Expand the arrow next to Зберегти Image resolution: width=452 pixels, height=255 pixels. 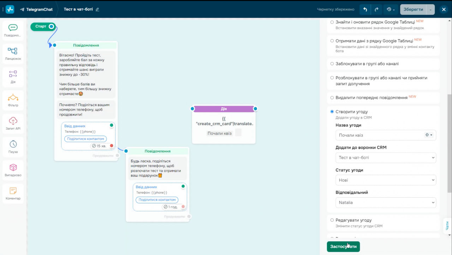coord(431,10)
